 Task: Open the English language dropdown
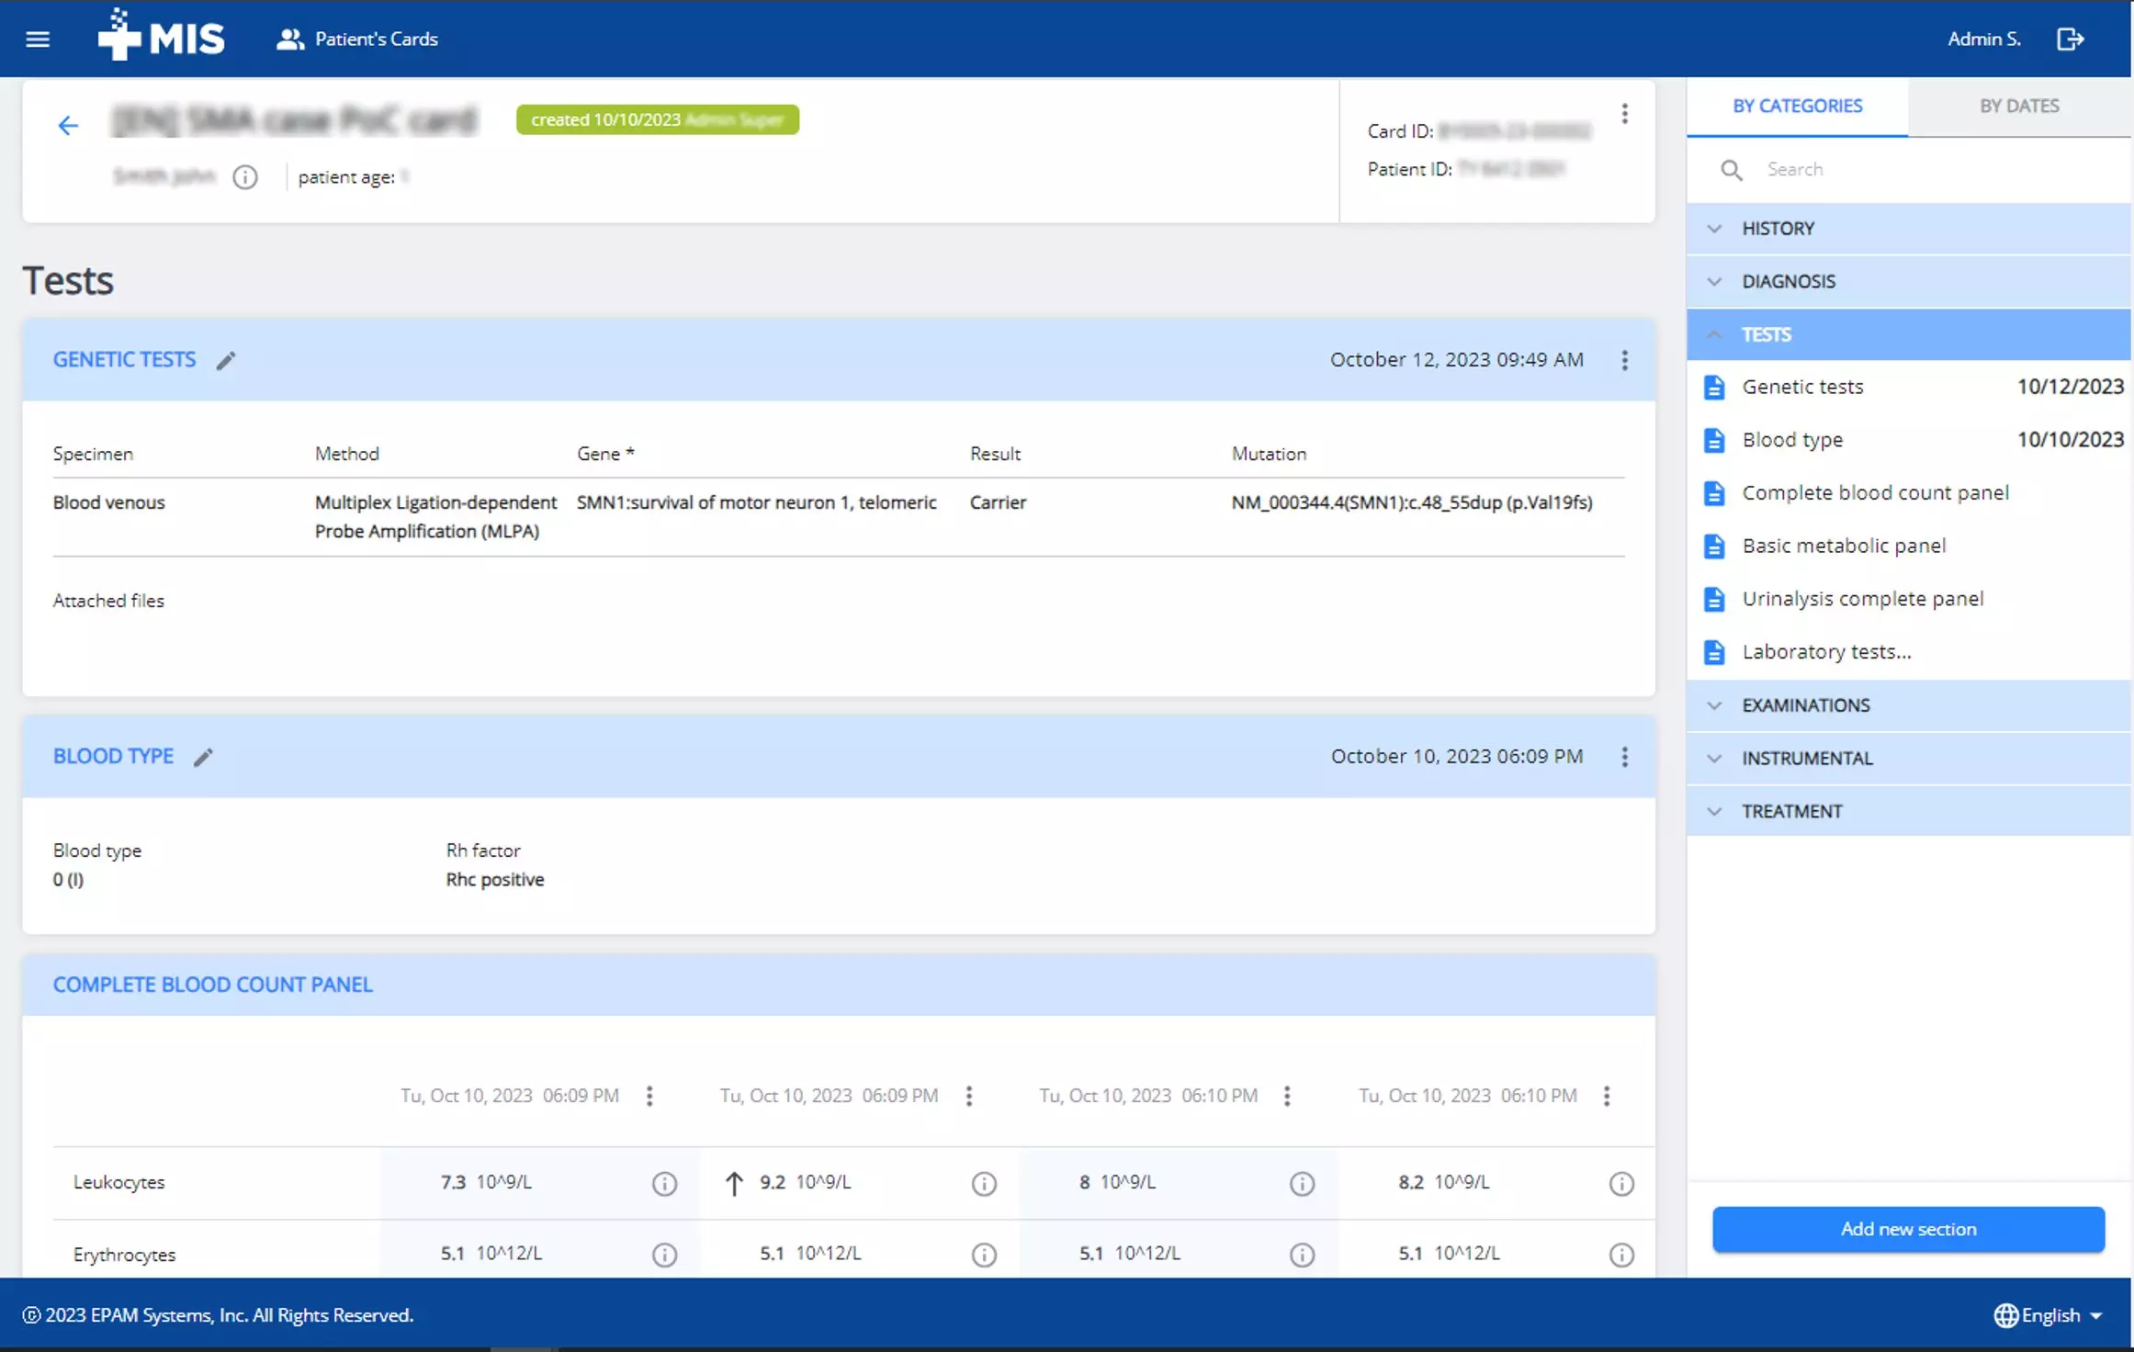pyautogui.click(x=2049, y=1315)
